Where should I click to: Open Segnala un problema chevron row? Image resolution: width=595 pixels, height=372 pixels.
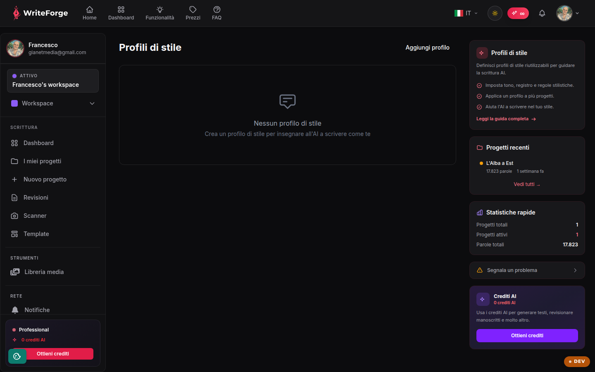[x=527, y=270]
